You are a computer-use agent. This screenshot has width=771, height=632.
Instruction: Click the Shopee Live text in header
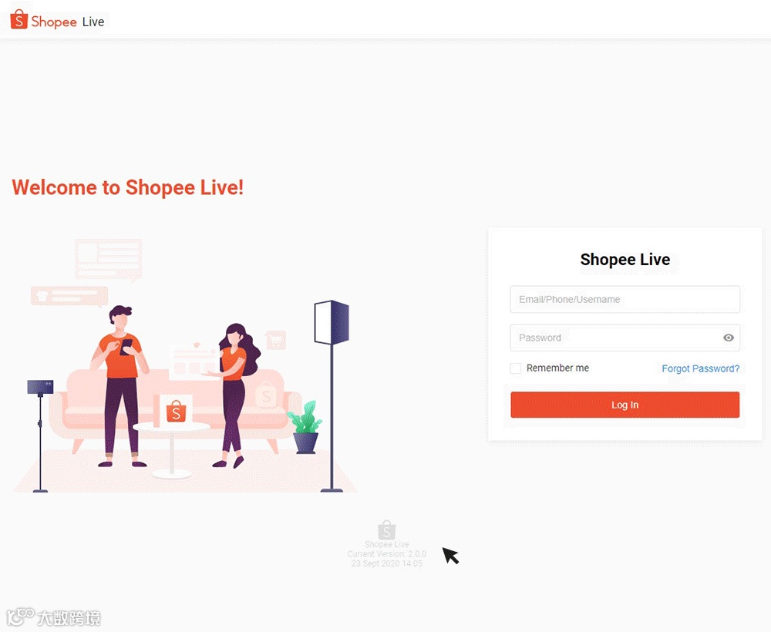67,22
